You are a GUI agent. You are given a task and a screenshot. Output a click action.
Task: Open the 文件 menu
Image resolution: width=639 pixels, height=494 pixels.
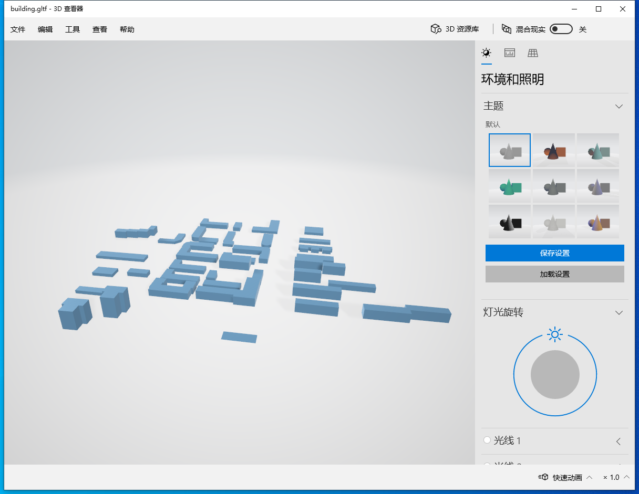[x=17, y=29]
